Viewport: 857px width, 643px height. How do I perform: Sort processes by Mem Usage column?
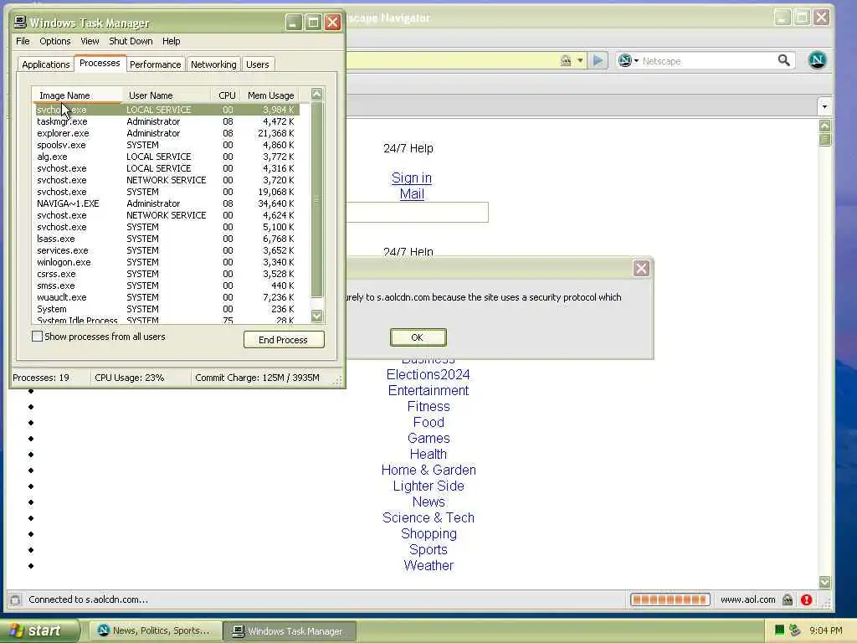coord(270,95)
